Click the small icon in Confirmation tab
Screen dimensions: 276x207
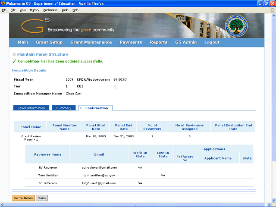pyautogui.click(x=82, y=108)
